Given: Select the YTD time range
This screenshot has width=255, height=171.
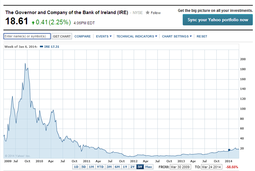Looking at the screenshot, I should 100,167.
